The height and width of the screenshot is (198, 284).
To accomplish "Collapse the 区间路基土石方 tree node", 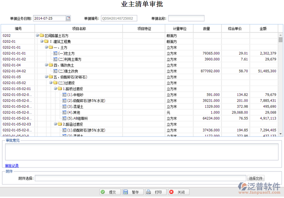I will click(x=37, y=35).
